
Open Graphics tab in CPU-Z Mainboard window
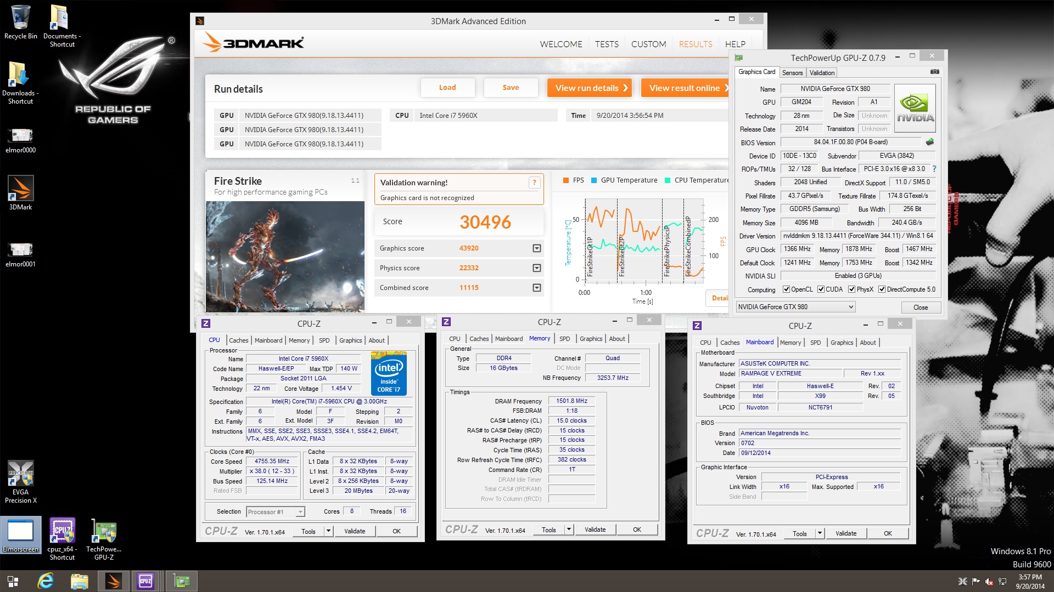click(842, 343)
